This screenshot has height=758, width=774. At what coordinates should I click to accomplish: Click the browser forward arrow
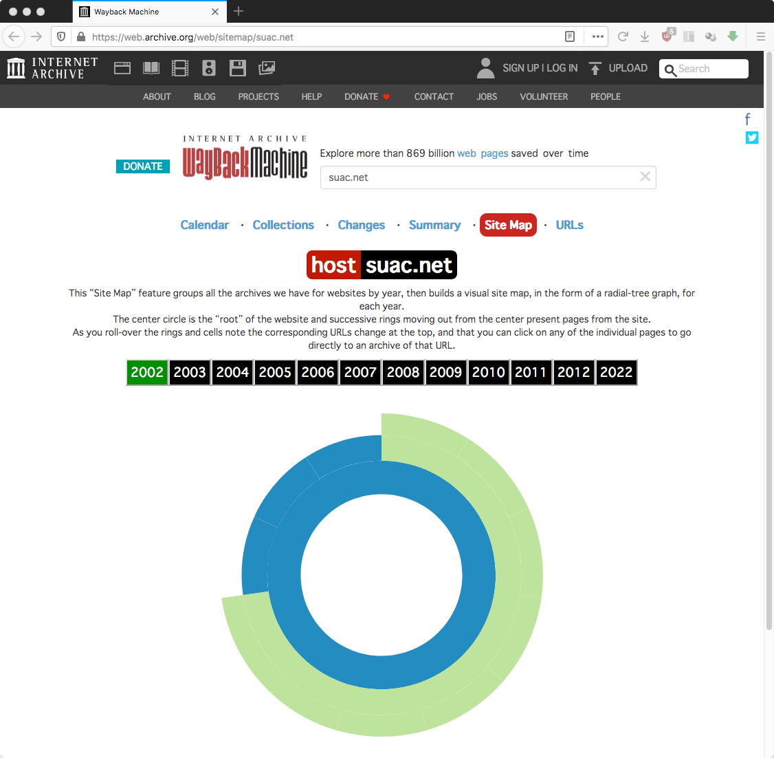click(x=36, y=36)
